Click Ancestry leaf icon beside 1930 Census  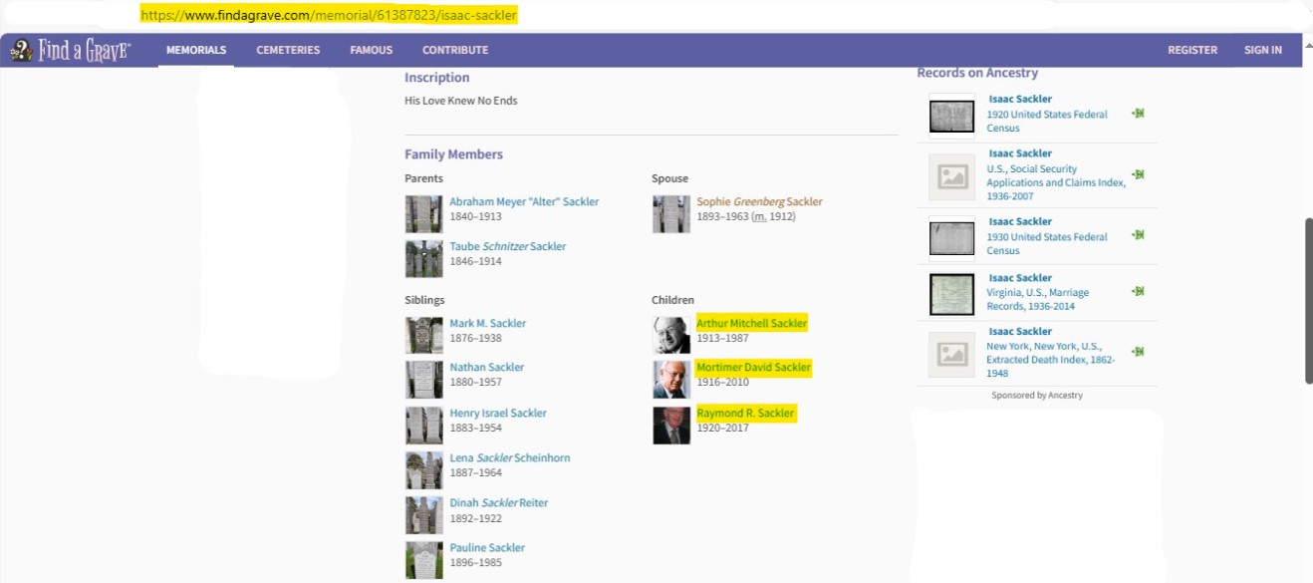click(1138, 234)
